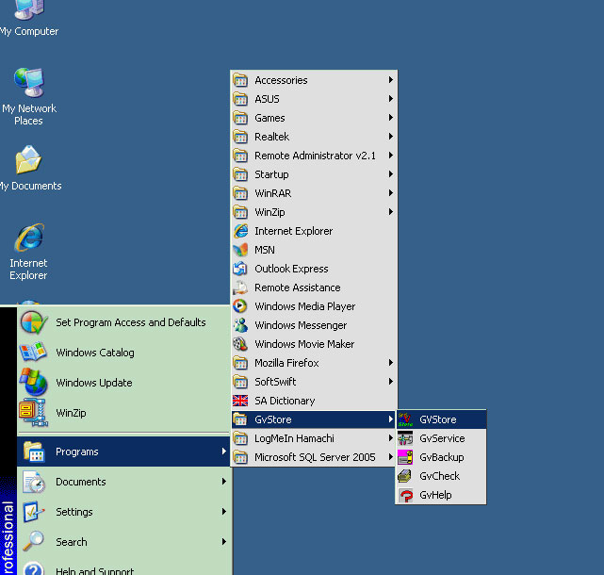This screenshot has height=575, width=604.
Task: Open Help and Support
Action: 123,568
